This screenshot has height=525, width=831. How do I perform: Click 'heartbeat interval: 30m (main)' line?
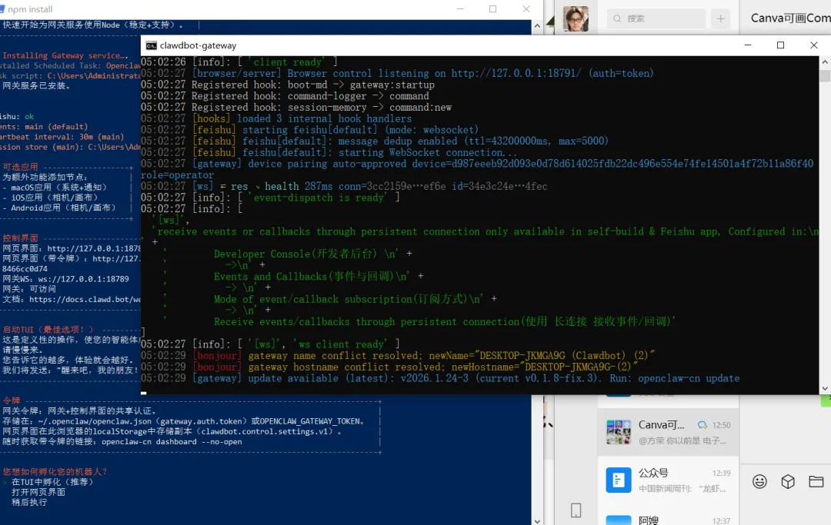pyautogui.click(x=62, y=137)
